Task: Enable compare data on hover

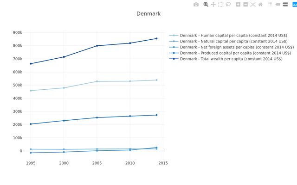Action: point(285,4)
